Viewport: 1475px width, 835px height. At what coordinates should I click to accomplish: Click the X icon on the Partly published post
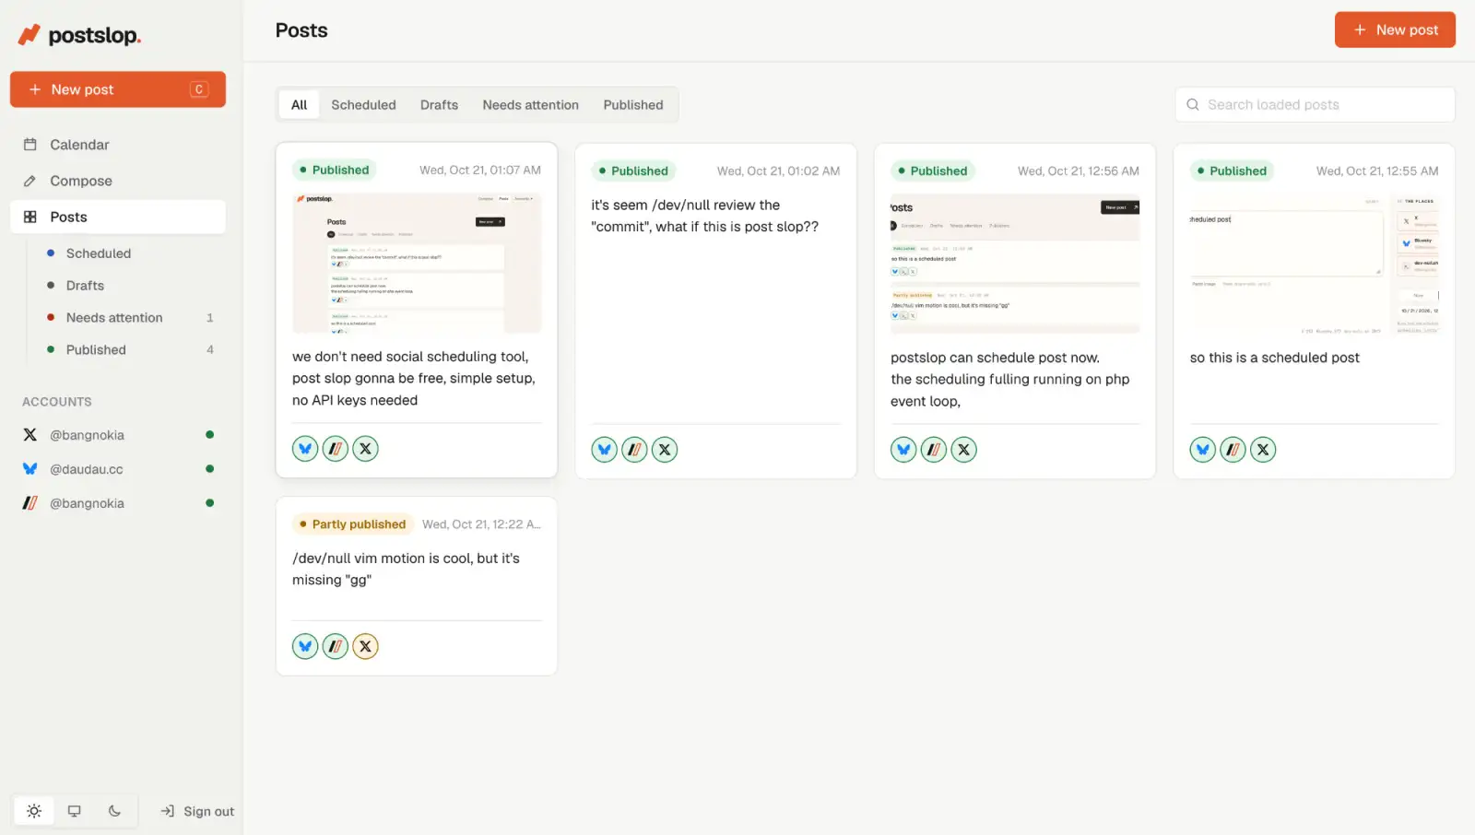coord(366,646)
